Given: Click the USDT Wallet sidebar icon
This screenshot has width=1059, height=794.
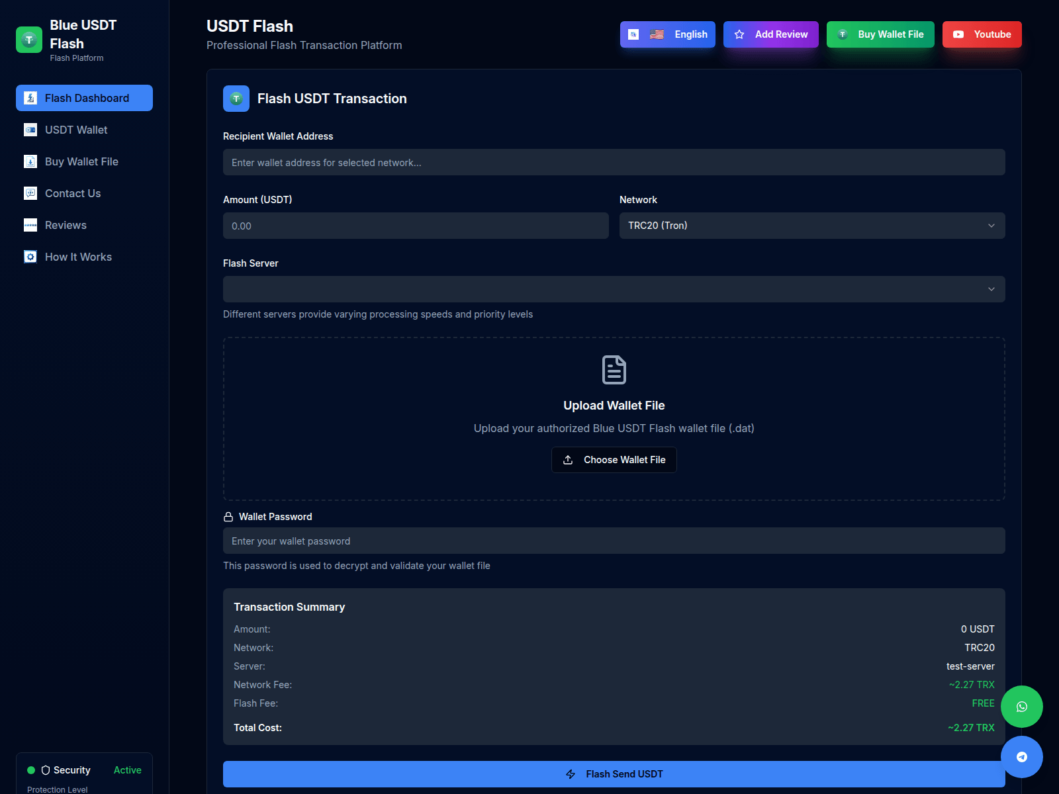Looking at the screenshot, I should (30, 130).
